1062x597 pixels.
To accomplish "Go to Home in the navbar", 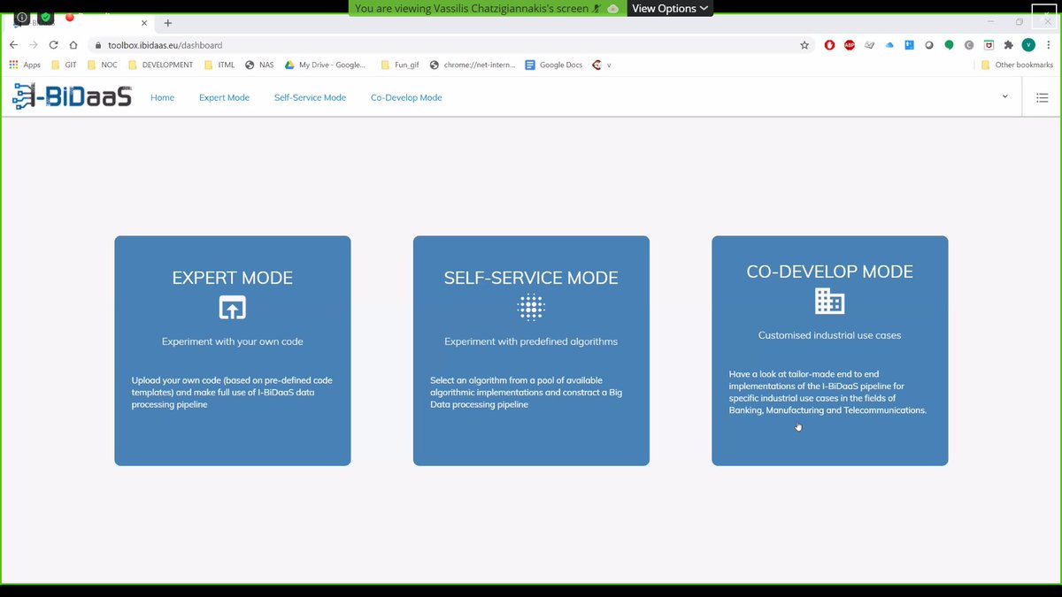I will (162, 97).
